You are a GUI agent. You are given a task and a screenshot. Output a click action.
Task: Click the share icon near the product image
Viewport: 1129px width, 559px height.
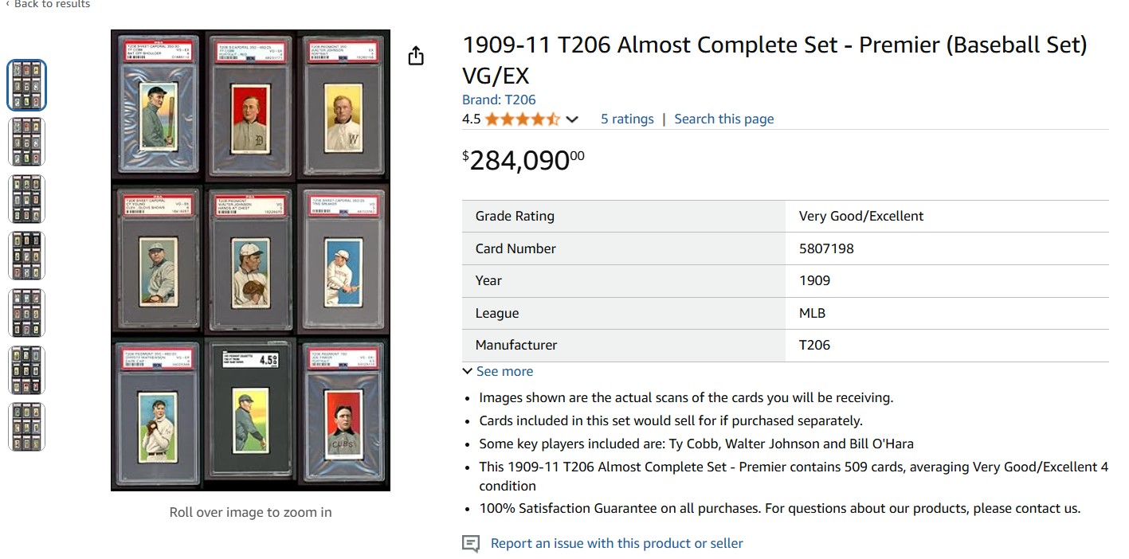(415, 56)
